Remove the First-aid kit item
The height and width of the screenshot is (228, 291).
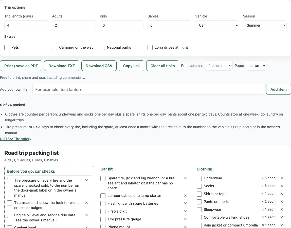pos(185,211)
